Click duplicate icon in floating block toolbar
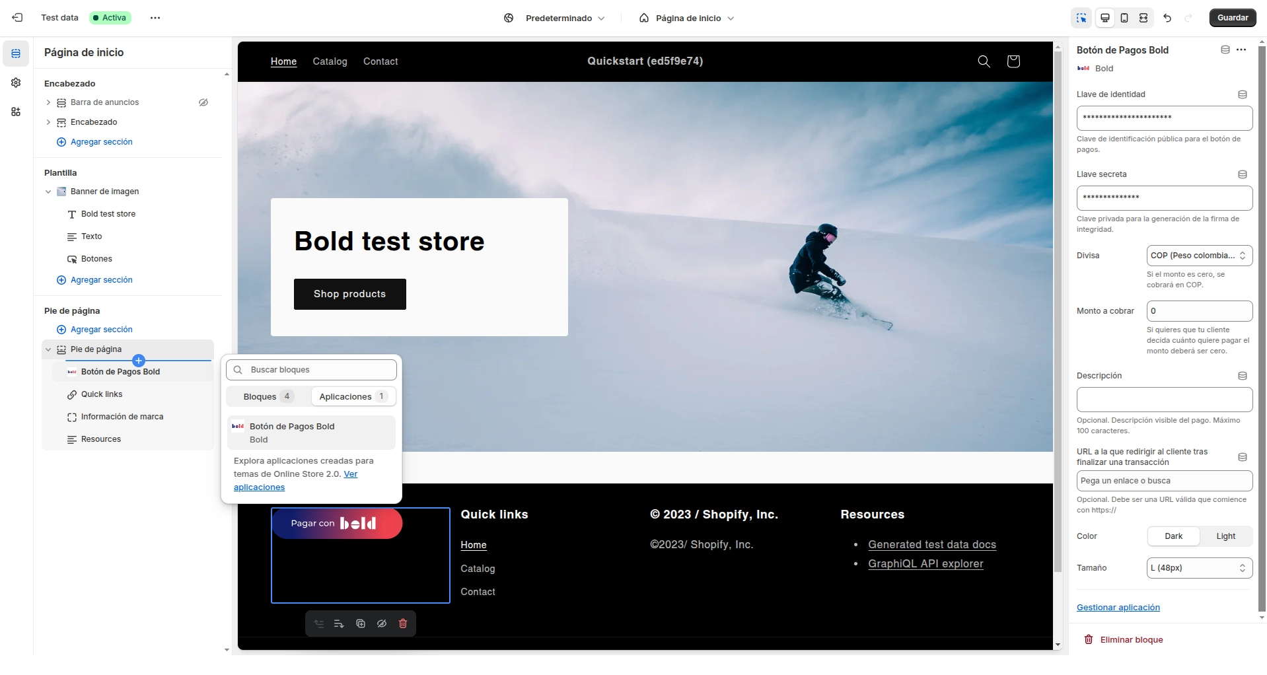This screenshot has width=1267, height=675. tap(361, 623)
